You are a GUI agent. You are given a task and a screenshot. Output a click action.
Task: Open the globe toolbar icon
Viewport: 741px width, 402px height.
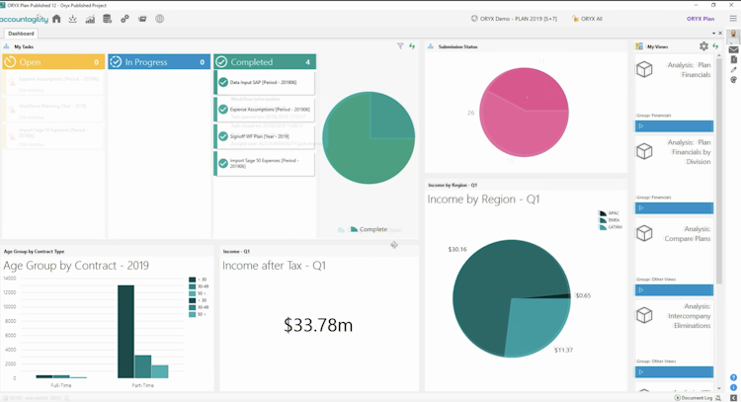[x=160, y=19]
